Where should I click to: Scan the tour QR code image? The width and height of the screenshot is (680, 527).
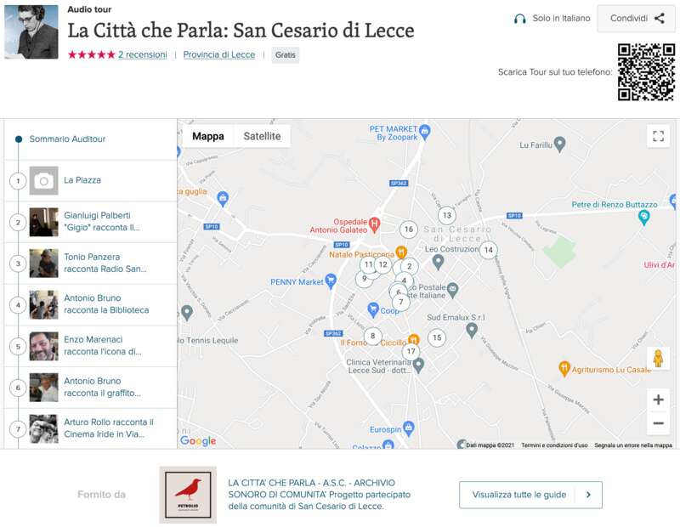click(x=646, y=72)
